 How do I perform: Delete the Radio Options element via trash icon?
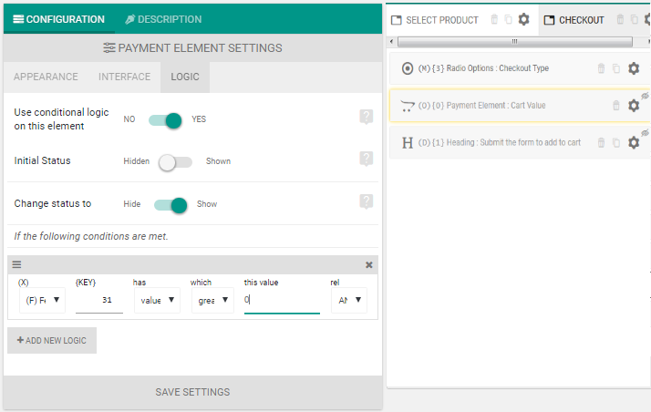(x=601, y=68)
